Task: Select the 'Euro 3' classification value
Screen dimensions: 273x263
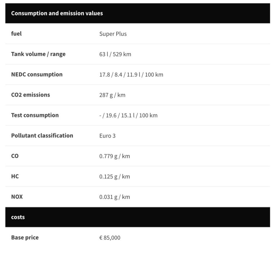Action: [107, 136]
